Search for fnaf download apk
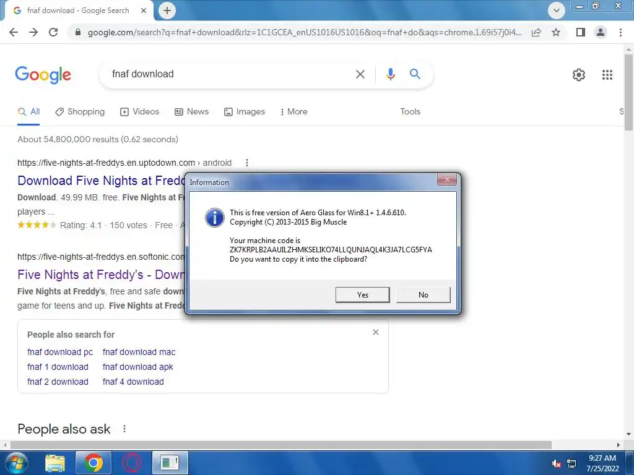 coord(138,367)
